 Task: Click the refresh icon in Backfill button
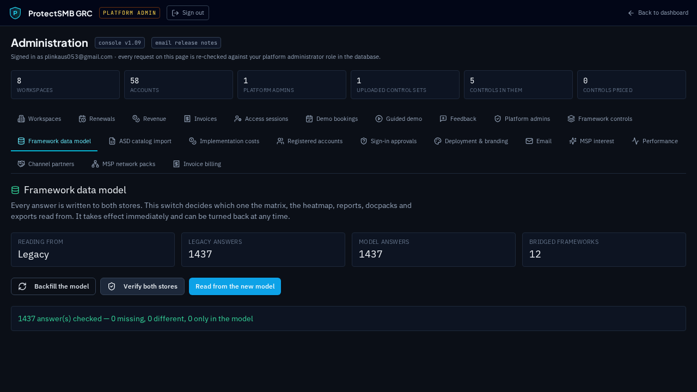(x=22, y=286)
